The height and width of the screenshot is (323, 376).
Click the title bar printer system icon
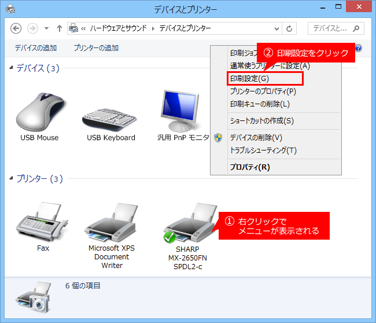pyautogui.click(x=10, y=9)
